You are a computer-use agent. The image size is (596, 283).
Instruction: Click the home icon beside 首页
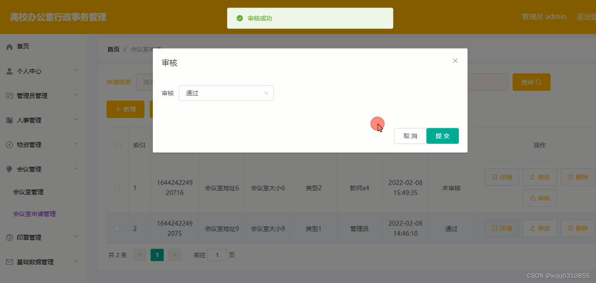coord(9,46)
